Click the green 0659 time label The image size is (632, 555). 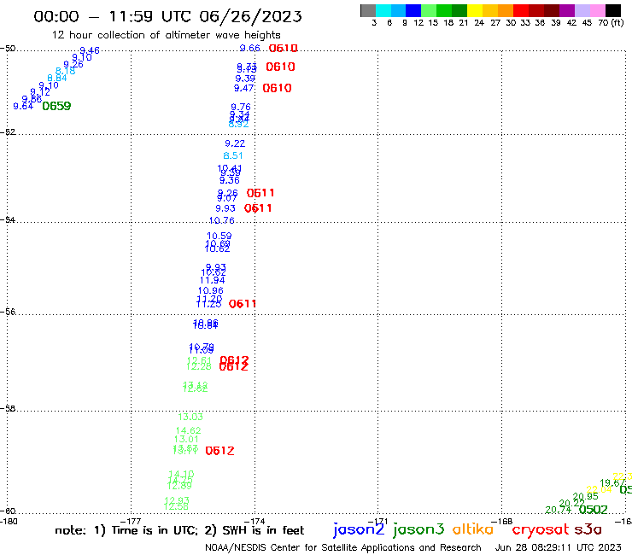pos(56,106)
